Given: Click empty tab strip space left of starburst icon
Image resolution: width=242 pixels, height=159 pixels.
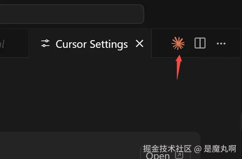Looking at the screenshot, I should coord(161,43).
